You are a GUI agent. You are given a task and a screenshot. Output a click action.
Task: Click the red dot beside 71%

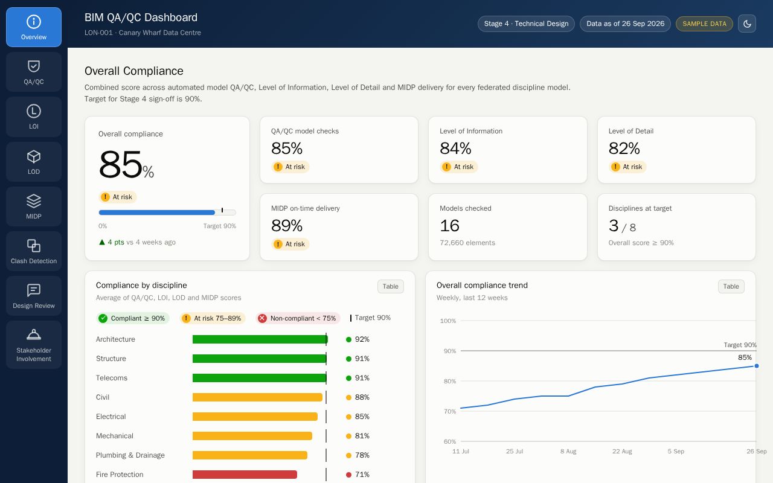point(348,475)
